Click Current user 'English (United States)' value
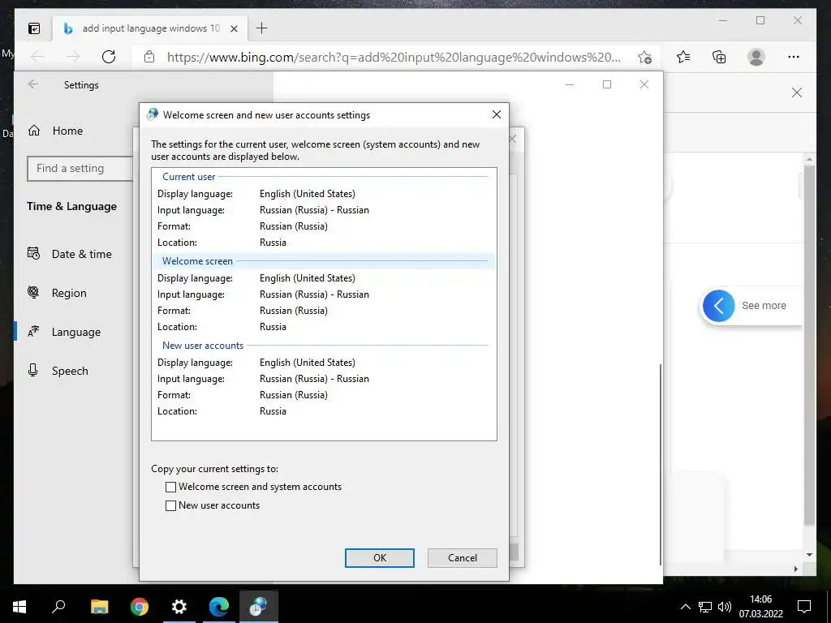 (308, 194)
